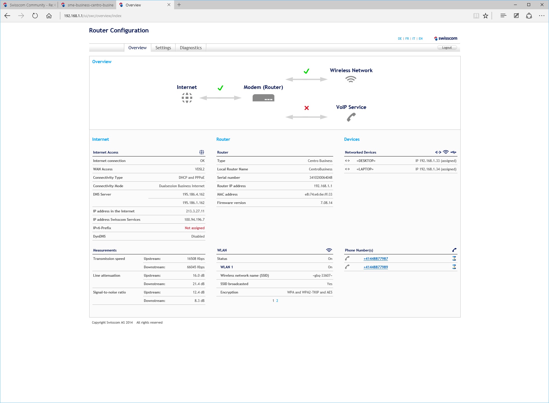This screenshot has height=403, width=549.
Task: Click the green check for wireless
Action: [306, 71]
